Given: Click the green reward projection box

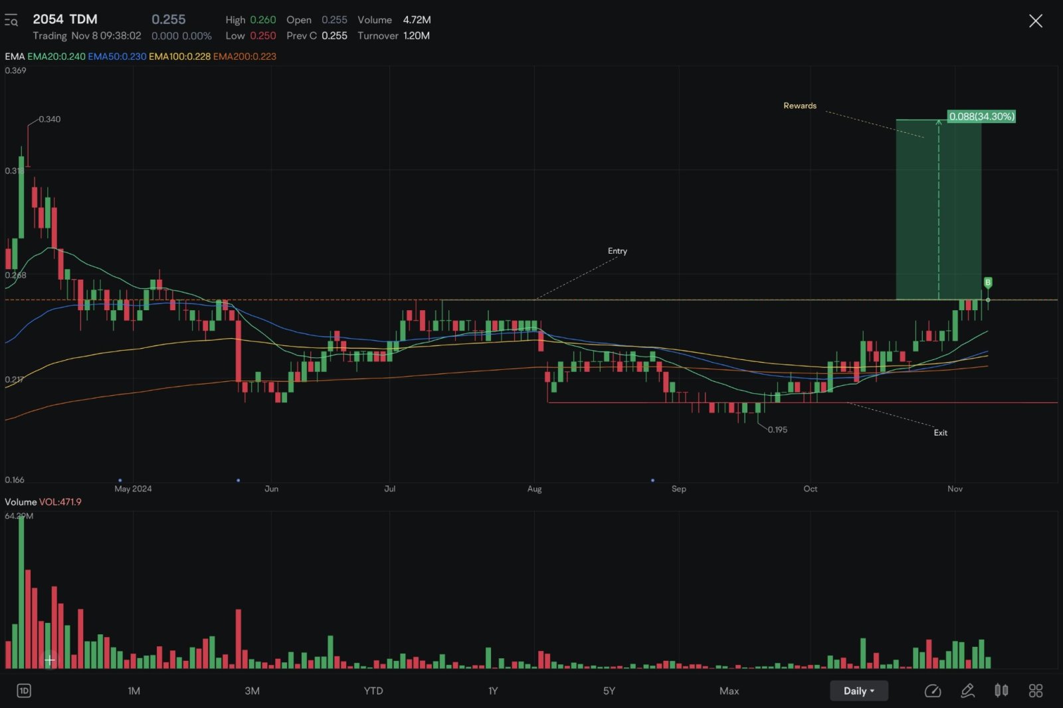Looking at the screenshot, I should [x=938, y=210].
